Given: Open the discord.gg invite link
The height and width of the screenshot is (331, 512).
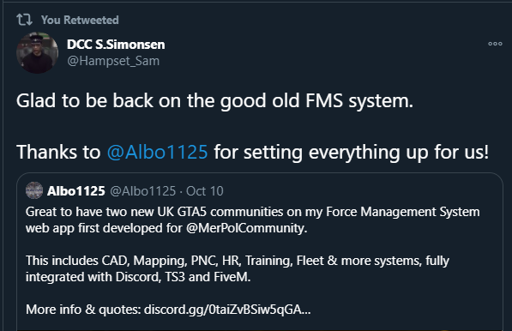Looking at the screenshot, I should (227, 309).
